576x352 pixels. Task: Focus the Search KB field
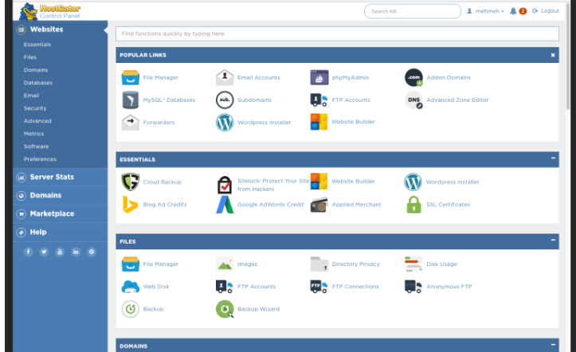(413, 11)
